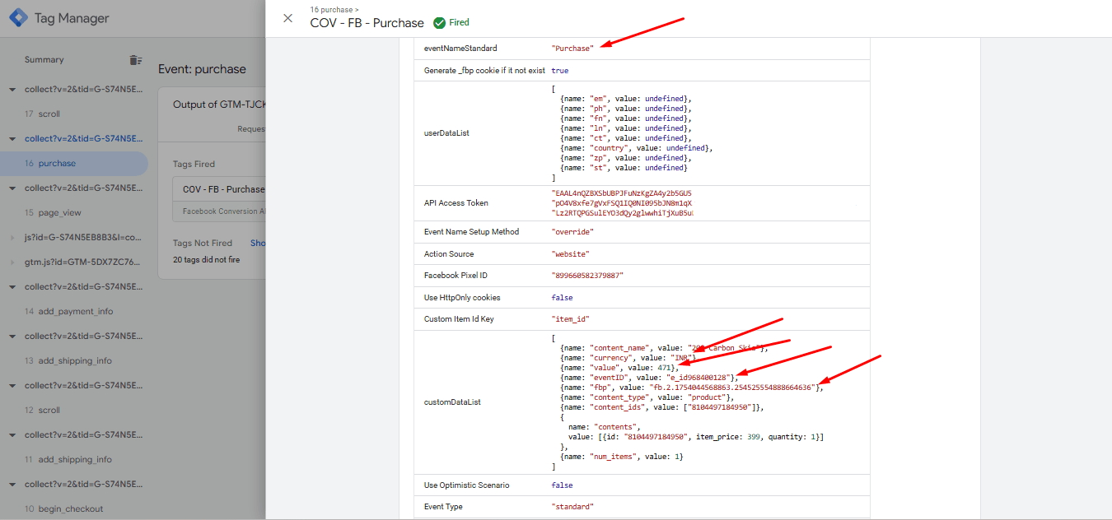
Task: Click the Use HttpOnly cookies false value
Action: tap(562, 298)
